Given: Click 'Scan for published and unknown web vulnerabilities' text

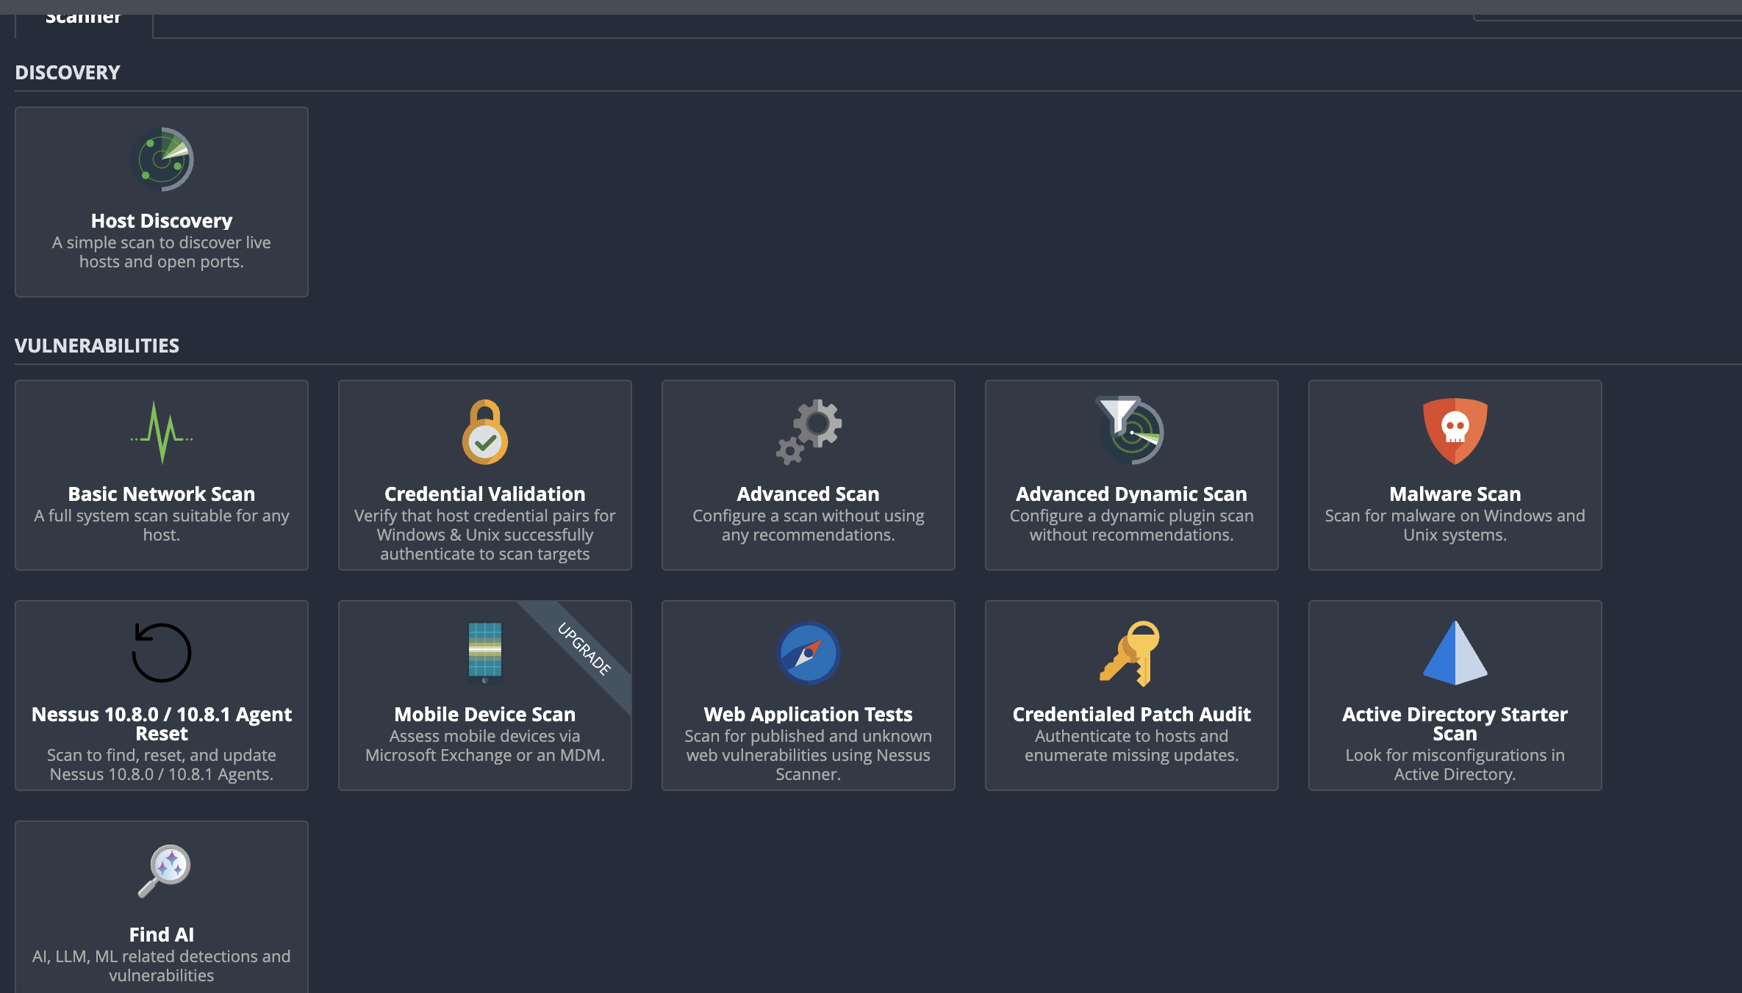Looking at the screenshot, I should coord(809,755).
